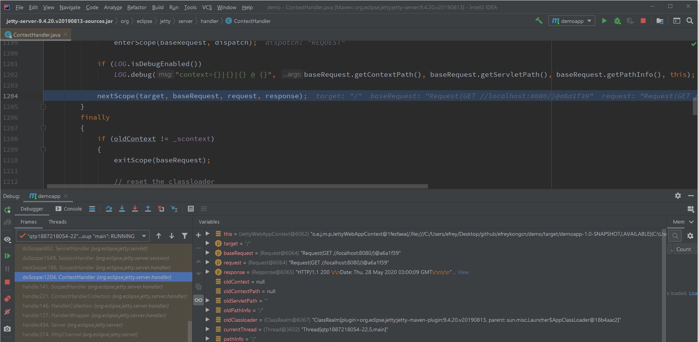Select frame 'doScope:482, ServletHandler'
Viewport: 699px width, 342px height.
click(x=103, y=248)
